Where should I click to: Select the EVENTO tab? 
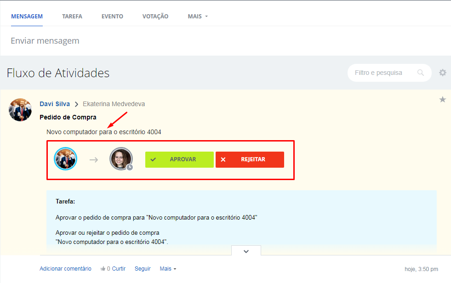pos(112,17)
